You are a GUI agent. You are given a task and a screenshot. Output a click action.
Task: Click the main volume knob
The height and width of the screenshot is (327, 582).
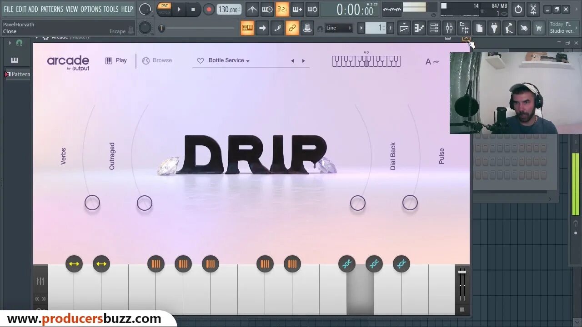click(145, 9)
